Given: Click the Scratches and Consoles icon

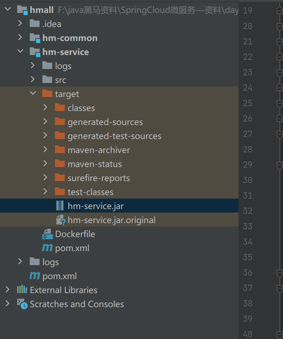Looking at the screenshot, I should coord(22,304).
